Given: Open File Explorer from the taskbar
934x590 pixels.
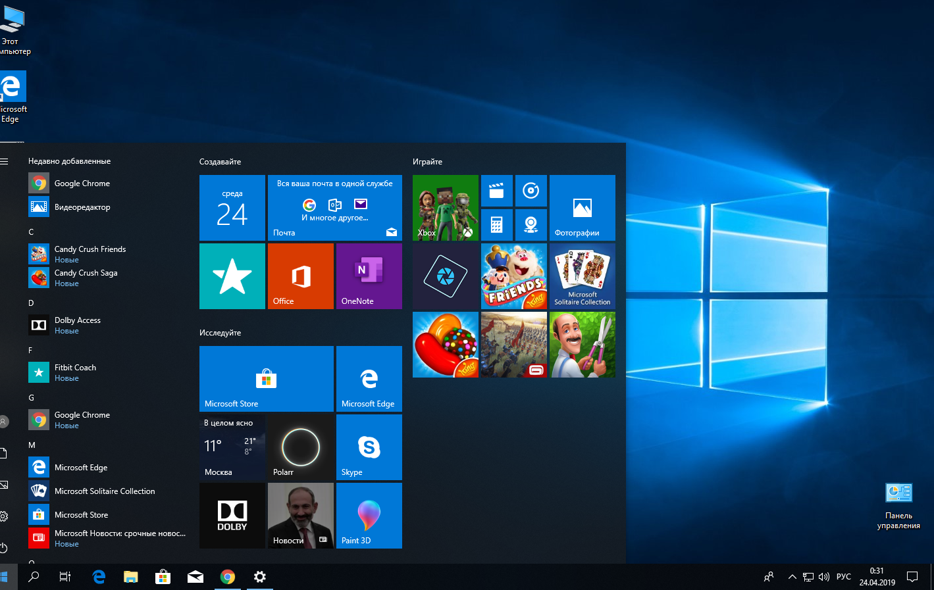Looking at the screenshot, I should coord(131,577).
